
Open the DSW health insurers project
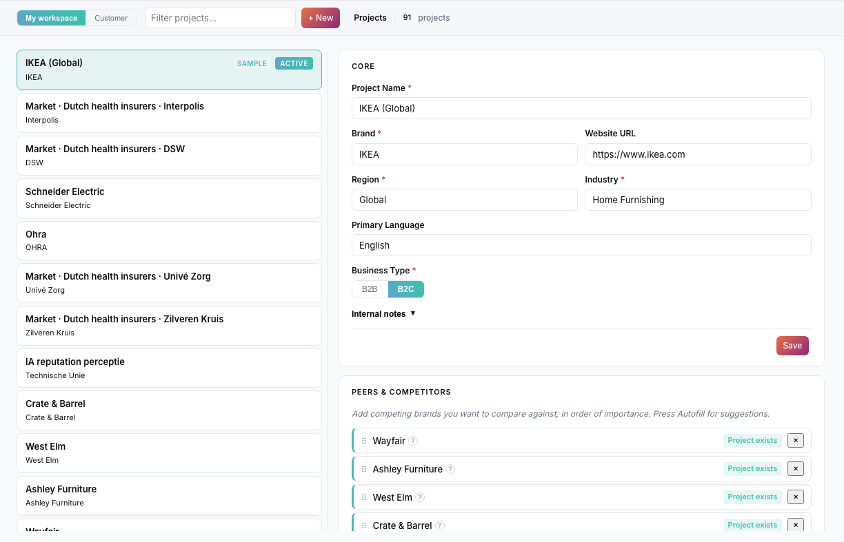pyautogui.click(x=169, y=156)
